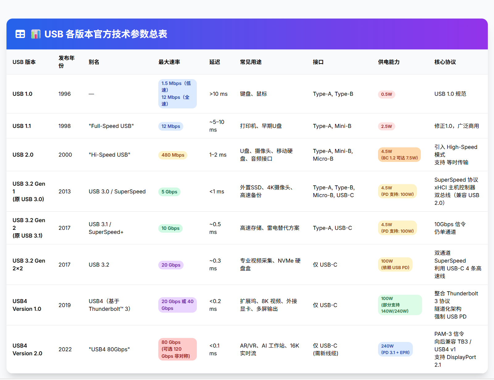Click the green '100W (部分支持 140W/240W)' badge
494x380 pixels.
[x=400, y=305]
